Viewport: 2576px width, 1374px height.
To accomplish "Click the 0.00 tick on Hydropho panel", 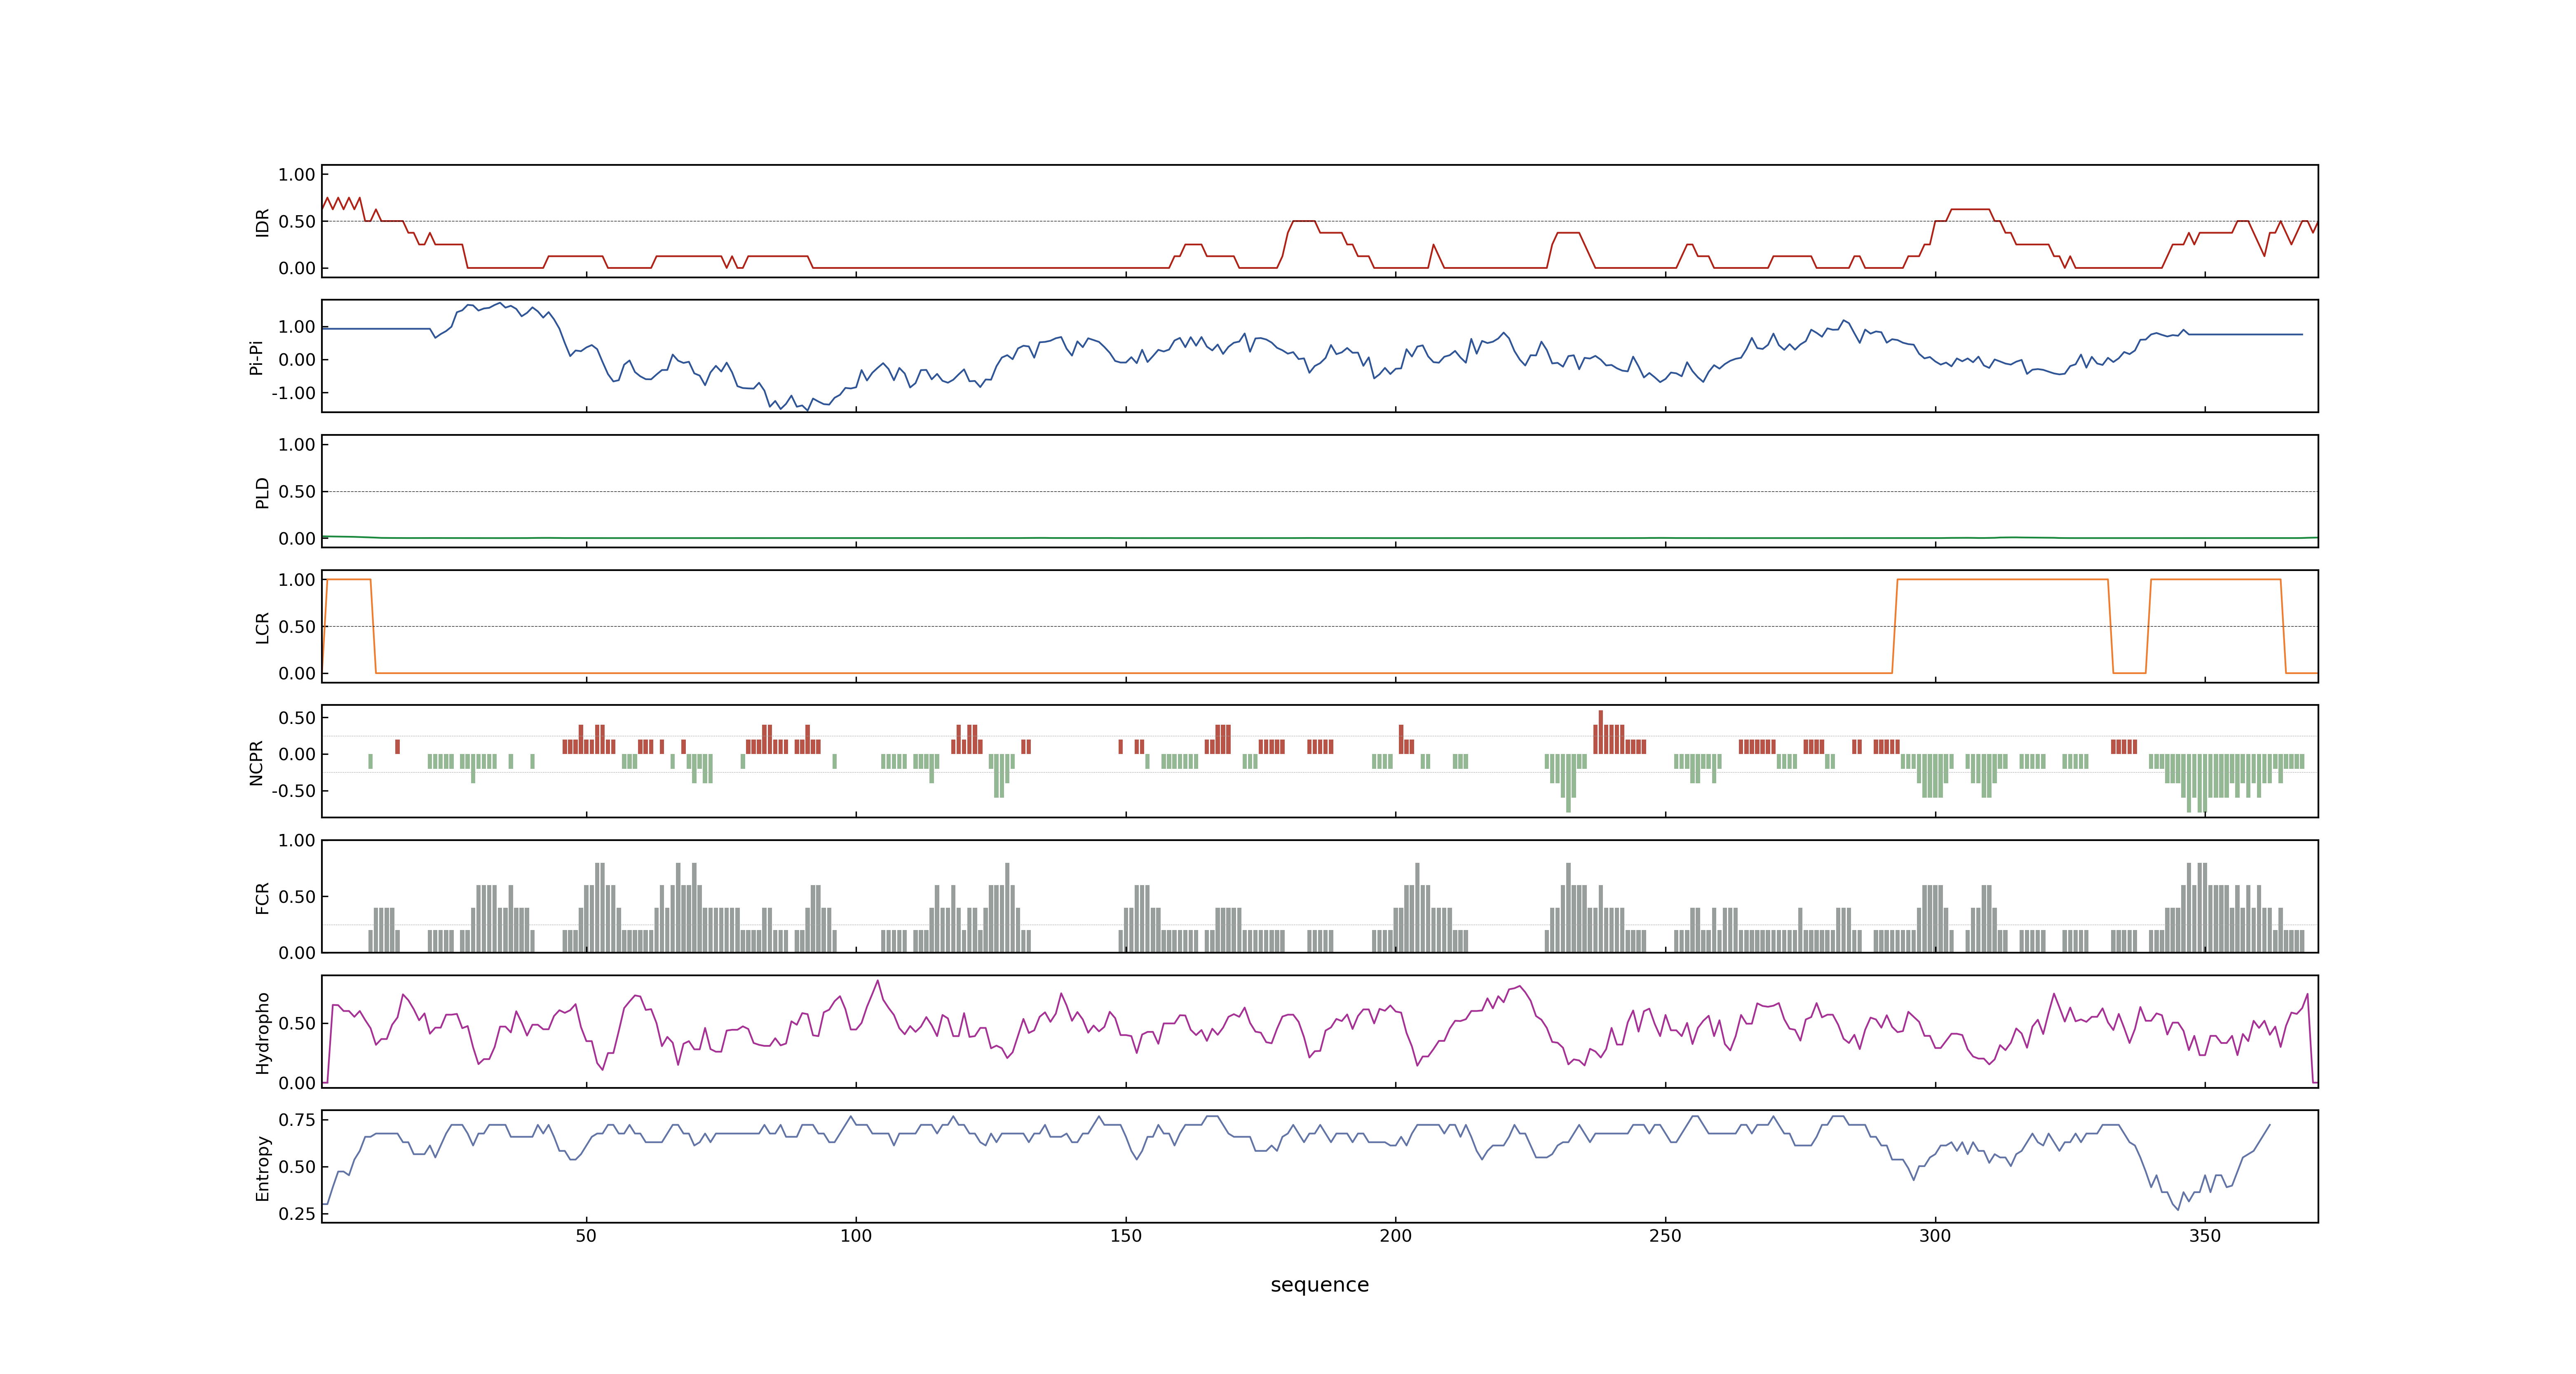I will (x=297, y=1083).
